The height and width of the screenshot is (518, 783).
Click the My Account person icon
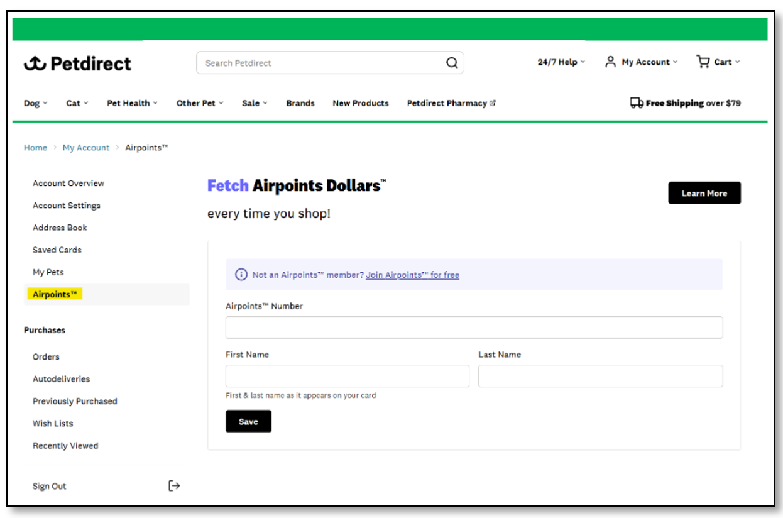tap(610, 62)
